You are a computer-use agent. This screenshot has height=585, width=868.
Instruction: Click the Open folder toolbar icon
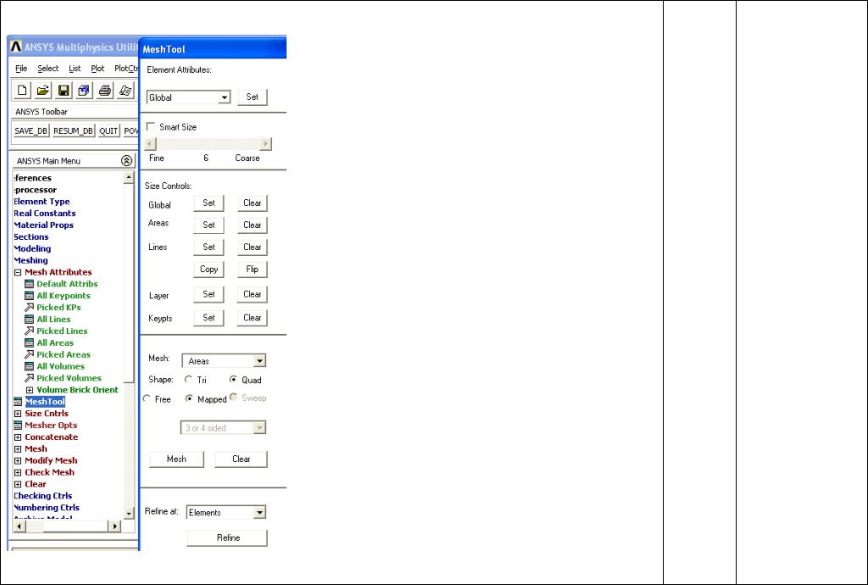[43, 90]
